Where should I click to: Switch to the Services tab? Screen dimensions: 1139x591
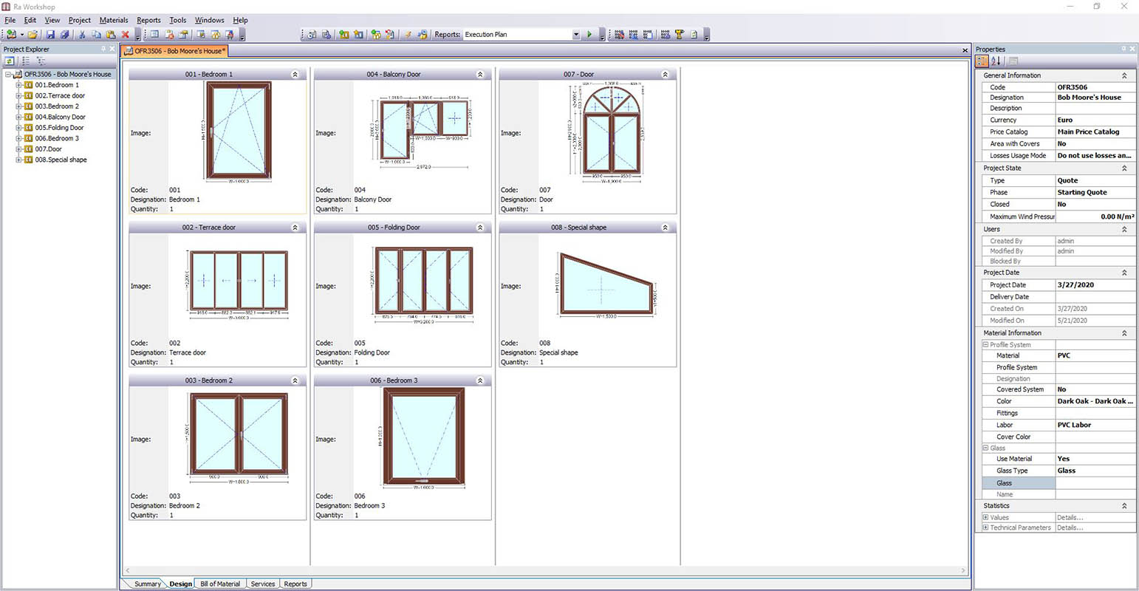pyautogui.click(x=262, y=584)
